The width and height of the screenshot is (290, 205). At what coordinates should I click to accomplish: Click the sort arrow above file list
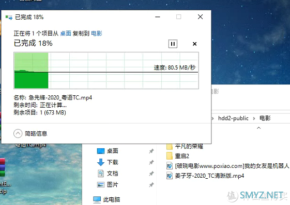[x=259, y=128]
